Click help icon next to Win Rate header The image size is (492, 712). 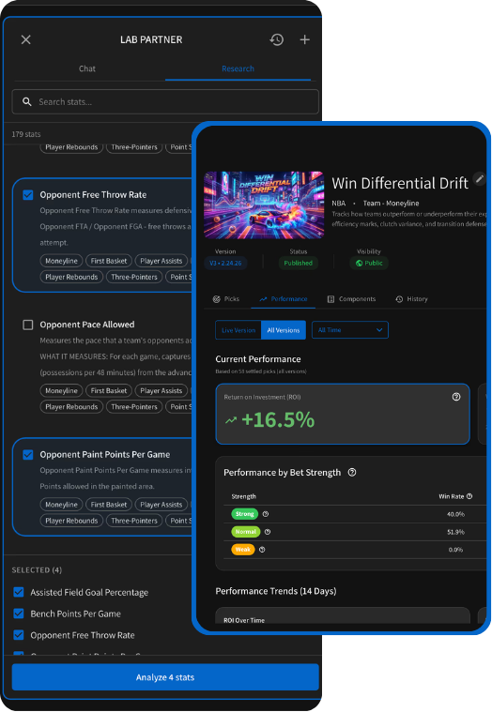(x=469, y=496)
